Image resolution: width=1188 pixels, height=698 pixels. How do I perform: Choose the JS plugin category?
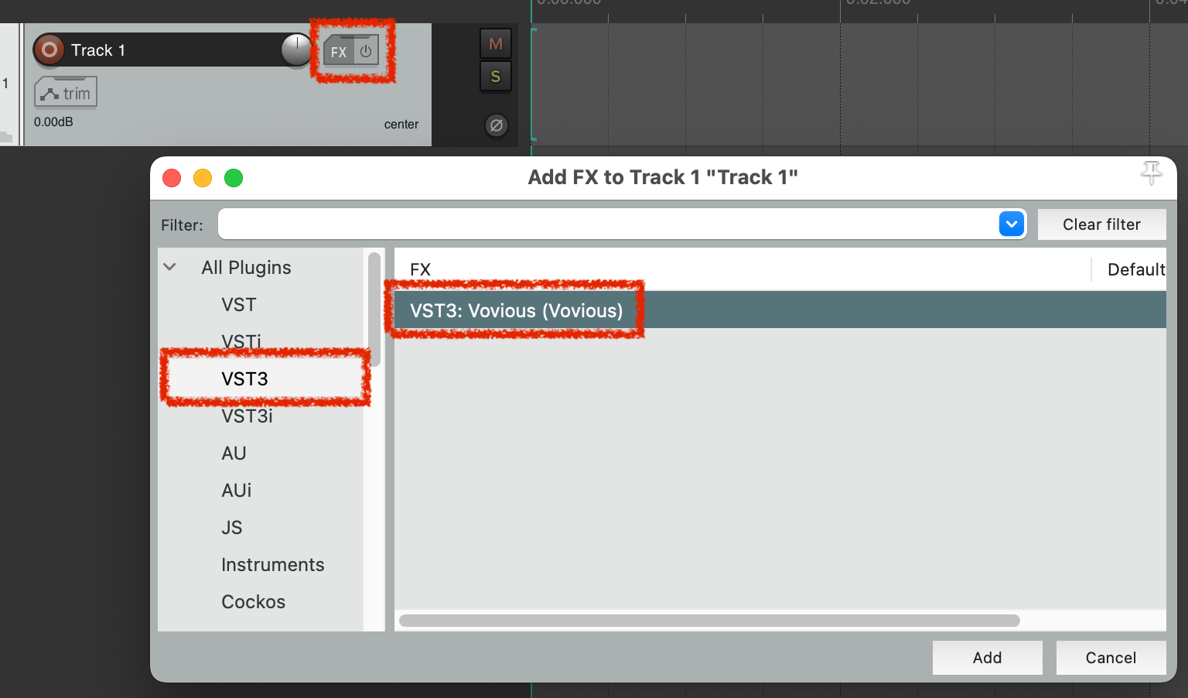[232, 528]
